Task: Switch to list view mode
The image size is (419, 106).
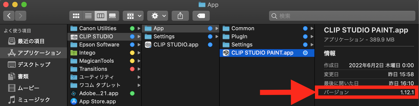Action: [x=88, y=16]
